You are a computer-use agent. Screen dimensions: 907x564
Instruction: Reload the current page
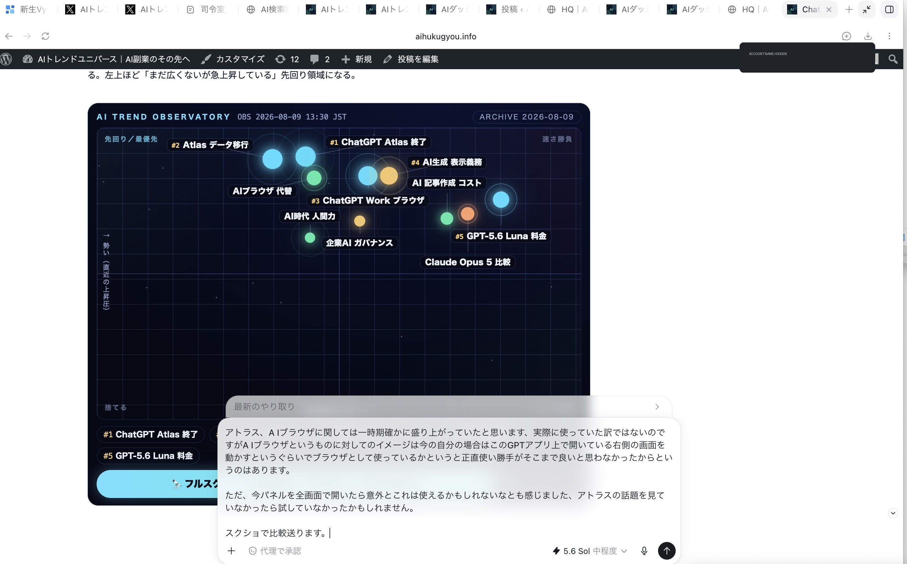click(x=45, y=36)
